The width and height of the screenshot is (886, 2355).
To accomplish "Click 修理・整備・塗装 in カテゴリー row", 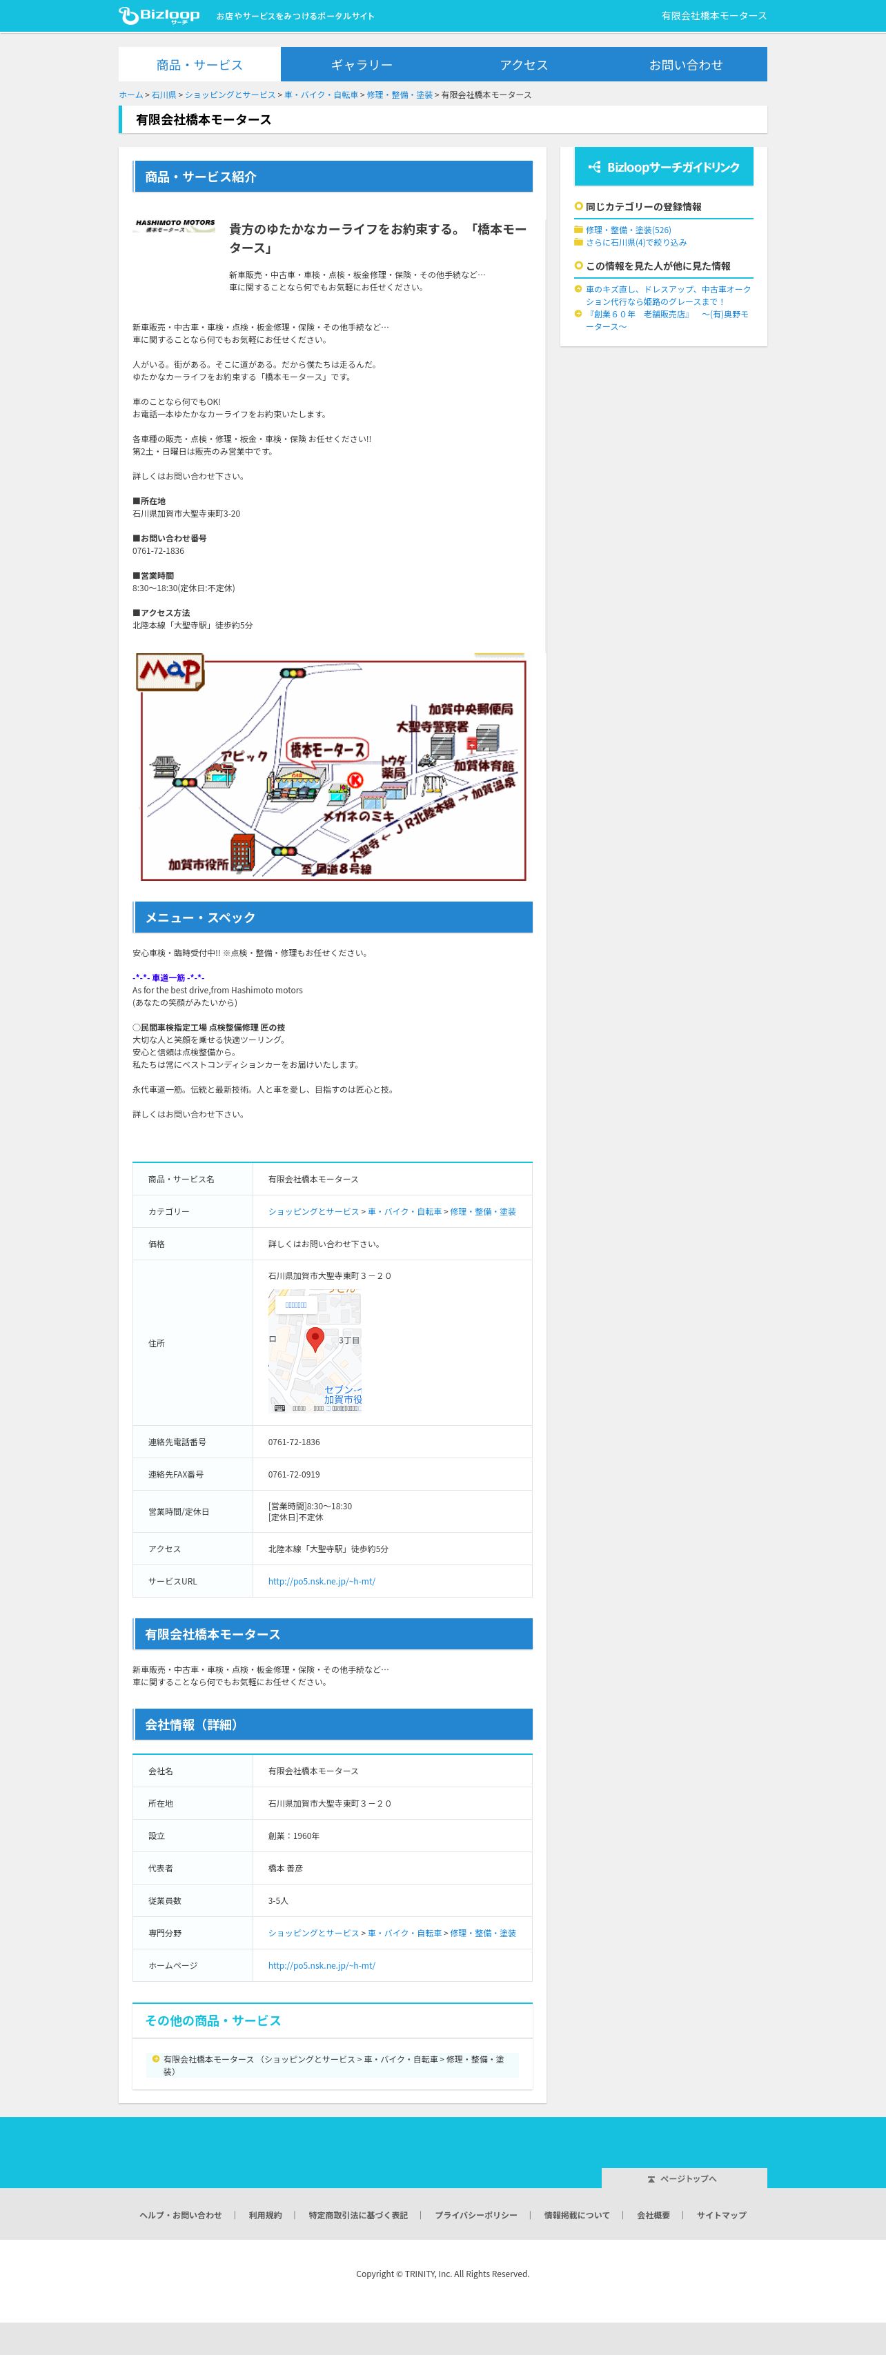I will coord(483,1211).
